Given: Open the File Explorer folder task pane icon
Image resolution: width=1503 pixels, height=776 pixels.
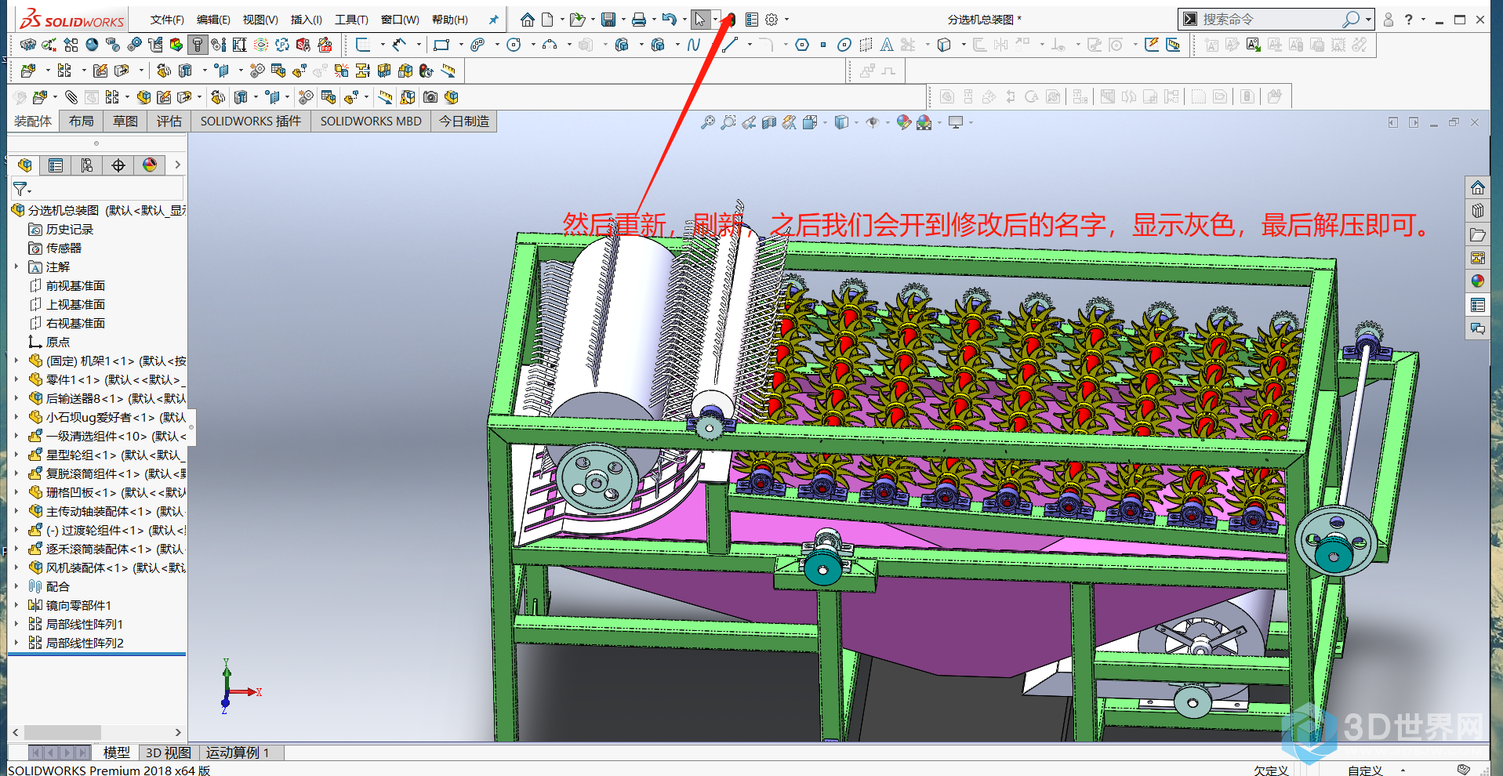Looking at the screenshot, I should coord(1478,235).
